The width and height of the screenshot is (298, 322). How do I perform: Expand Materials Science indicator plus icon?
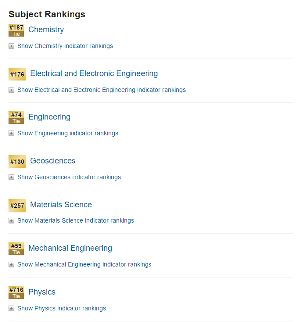[11, 221]
